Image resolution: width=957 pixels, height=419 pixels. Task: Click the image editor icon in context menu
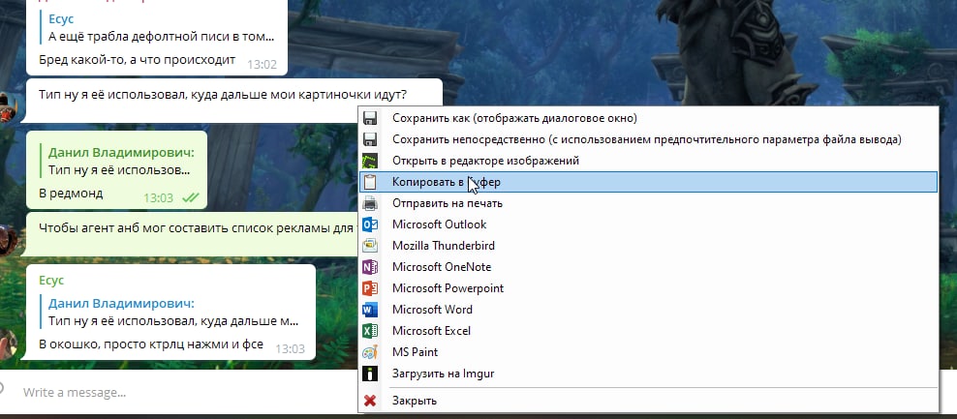tap(370, 161)
